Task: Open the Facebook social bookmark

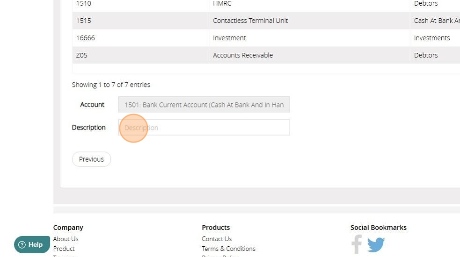Action: (357, 244)
